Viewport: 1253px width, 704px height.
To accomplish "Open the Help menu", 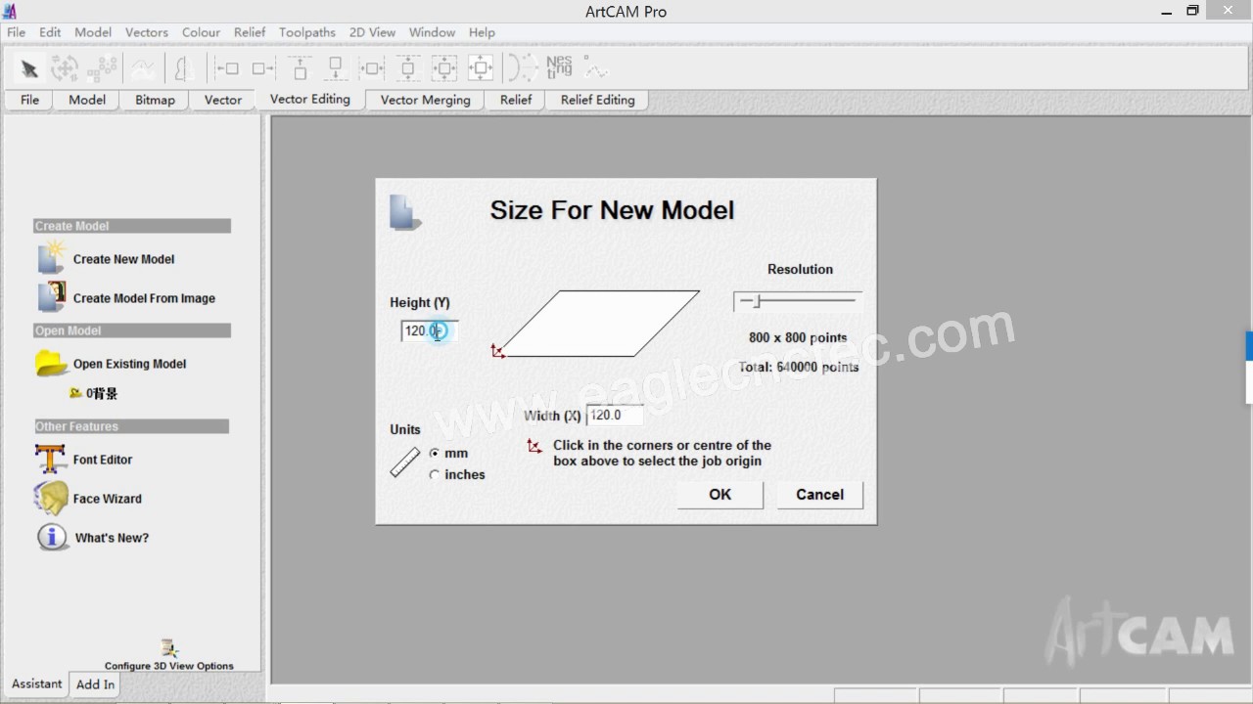I will 482,32.
